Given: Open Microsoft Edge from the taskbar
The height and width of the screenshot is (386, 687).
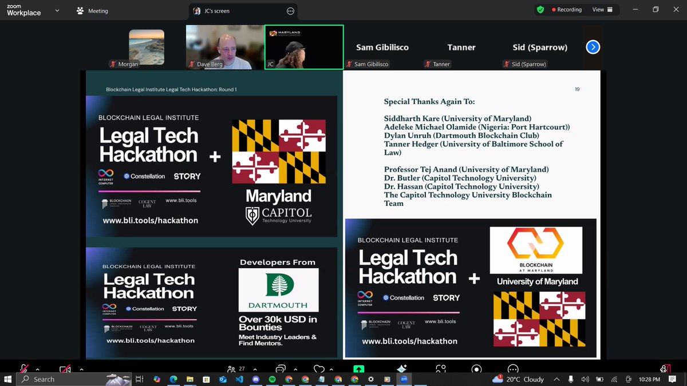Looking at the screenshot, I should point(173,379).
